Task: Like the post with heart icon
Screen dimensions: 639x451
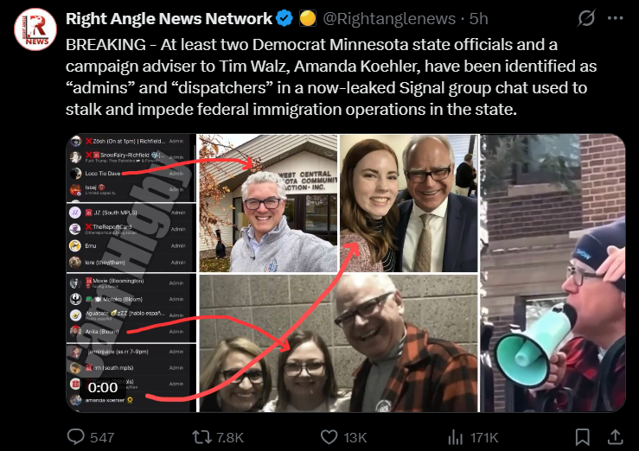Action: pyautogui.click(x=329, y=437)
